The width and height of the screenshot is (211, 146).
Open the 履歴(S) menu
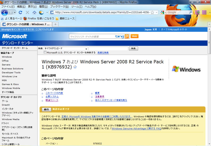point(43,7)
